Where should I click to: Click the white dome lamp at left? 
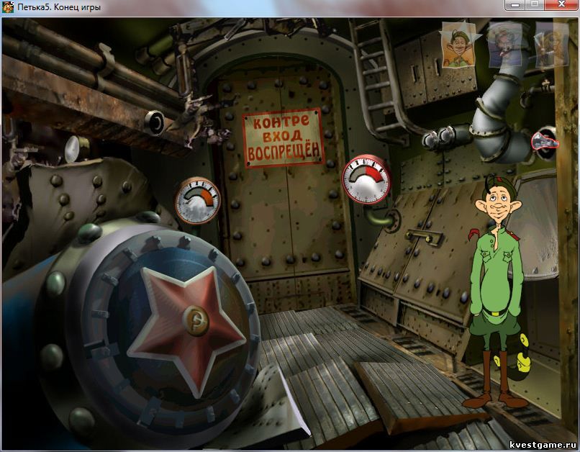pyautogui.click(x=76, y=148)
